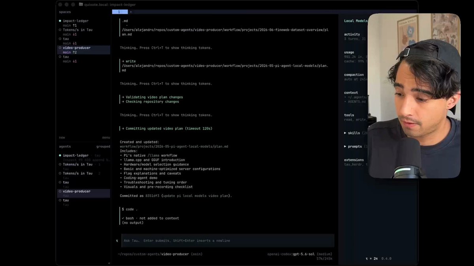Click the 'bash · not added to context' line

click(x=150, y=218)
